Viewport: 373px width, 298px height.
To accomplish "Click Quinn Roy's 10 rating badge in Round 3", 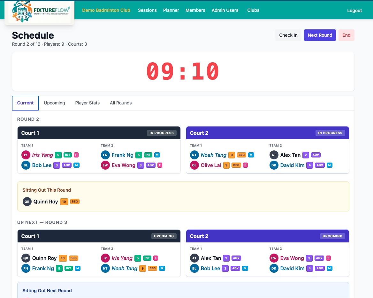I will (x=63, y=258).
